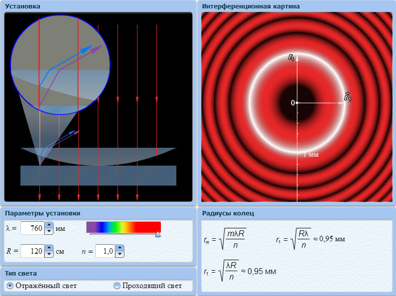Select the 'Проходящий свет' radio button
Viewport: 396px width, 296px height.
[x=117, y=286]
